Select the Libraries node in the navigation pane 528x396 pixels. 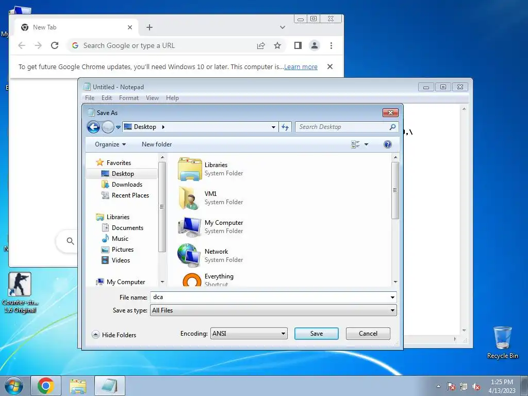coord(118,217)
